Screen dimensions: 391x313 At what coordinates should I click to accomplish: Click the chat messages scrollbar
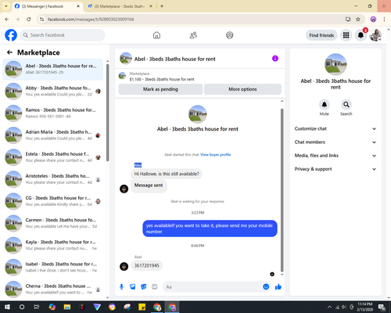click(282, 190)
